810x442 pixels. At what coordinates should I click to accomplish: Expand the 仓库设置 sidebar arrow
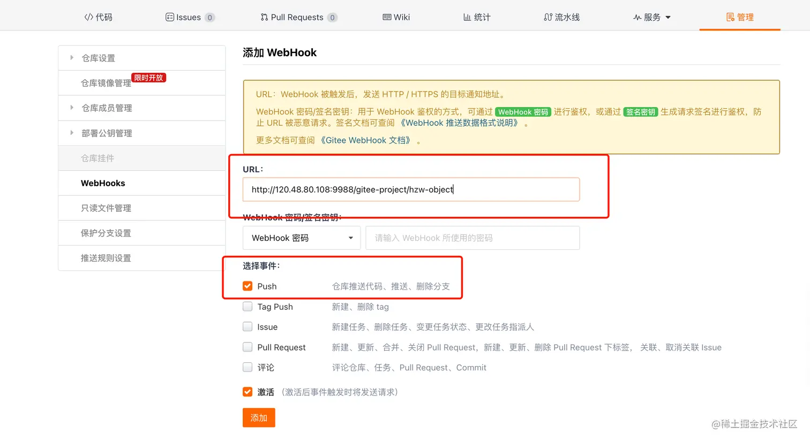click(x=72, y=58)
